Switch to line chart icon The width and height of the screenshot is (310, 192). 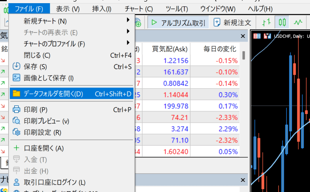(298, 22)
